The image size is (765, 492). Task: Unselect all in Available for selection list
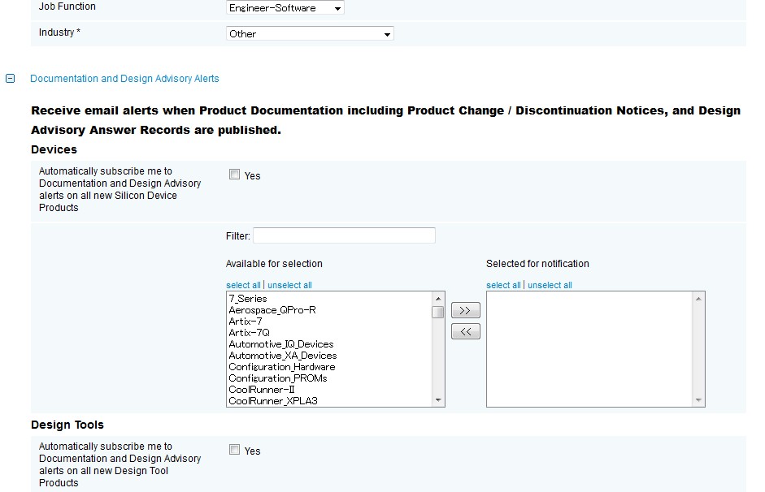click(289, 285)
